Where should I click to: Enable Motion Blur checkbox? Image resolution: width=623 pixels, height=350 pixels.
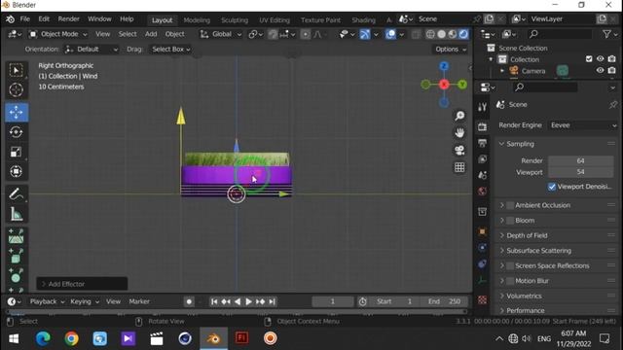coord(510,281)
